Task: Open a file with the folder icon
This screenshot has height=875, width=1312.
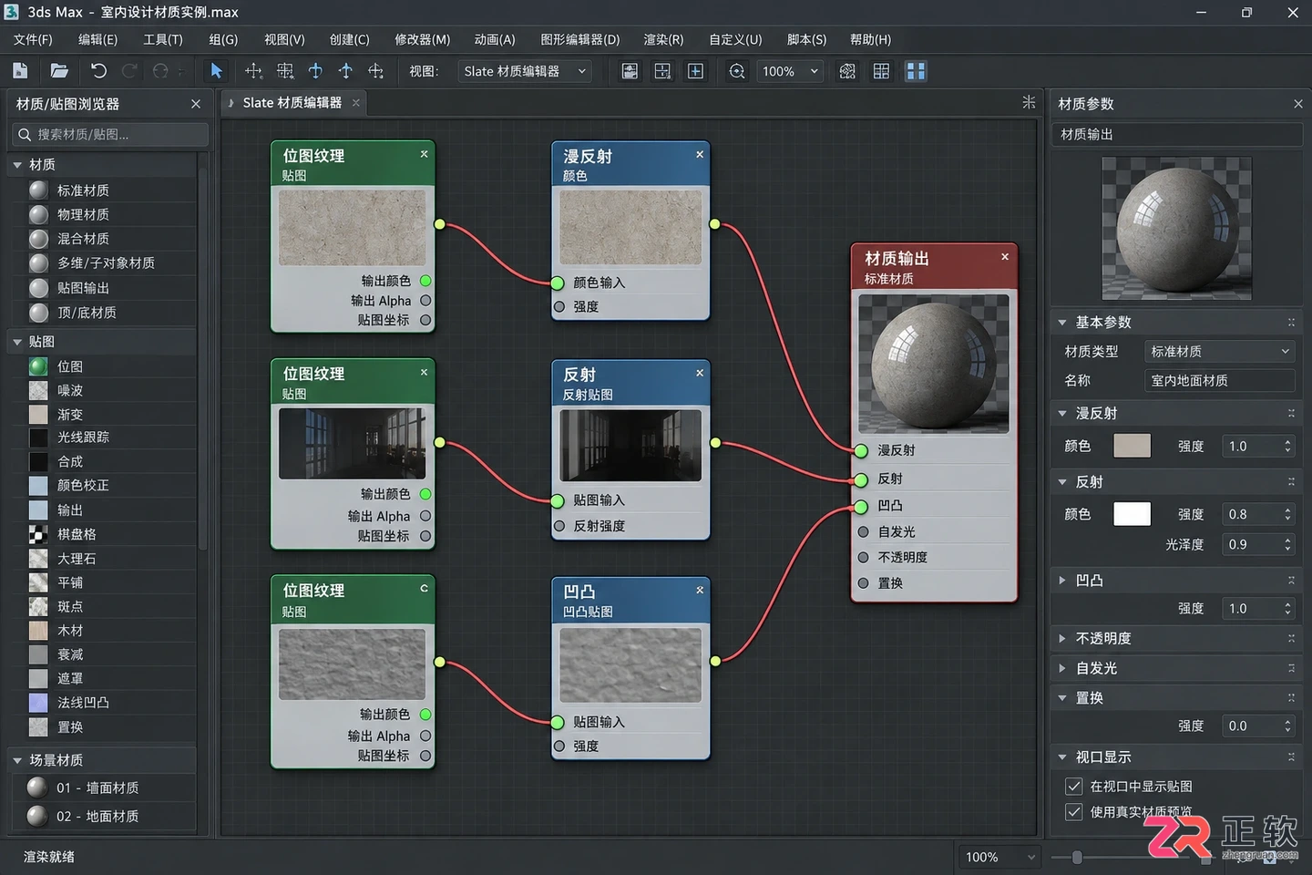Action: 59,71
